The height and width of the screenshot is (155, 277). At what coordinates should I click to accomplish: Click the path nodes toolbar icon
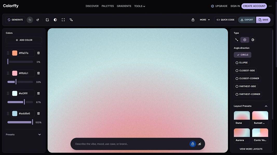(x=71, y=20)
